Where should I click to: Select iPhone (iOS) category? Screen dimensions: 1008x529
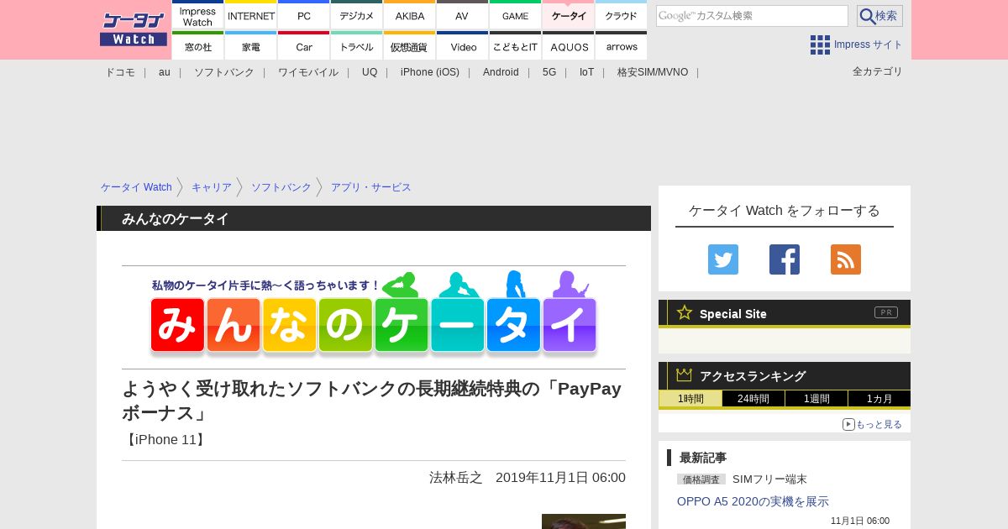[430, 72]
